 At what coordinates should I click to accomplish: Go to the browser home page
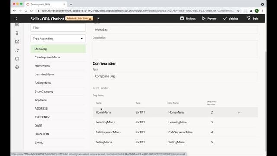coord(32,11)
